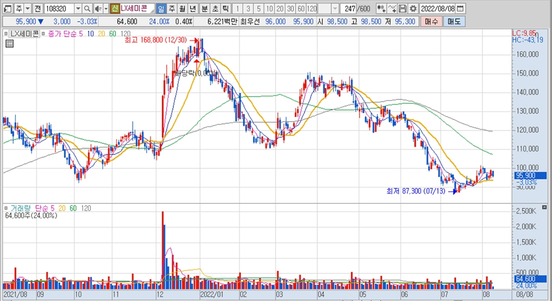Screen dimensions: 552x301
Task: Close the volume panel with X icon
Action: point(544,207)
